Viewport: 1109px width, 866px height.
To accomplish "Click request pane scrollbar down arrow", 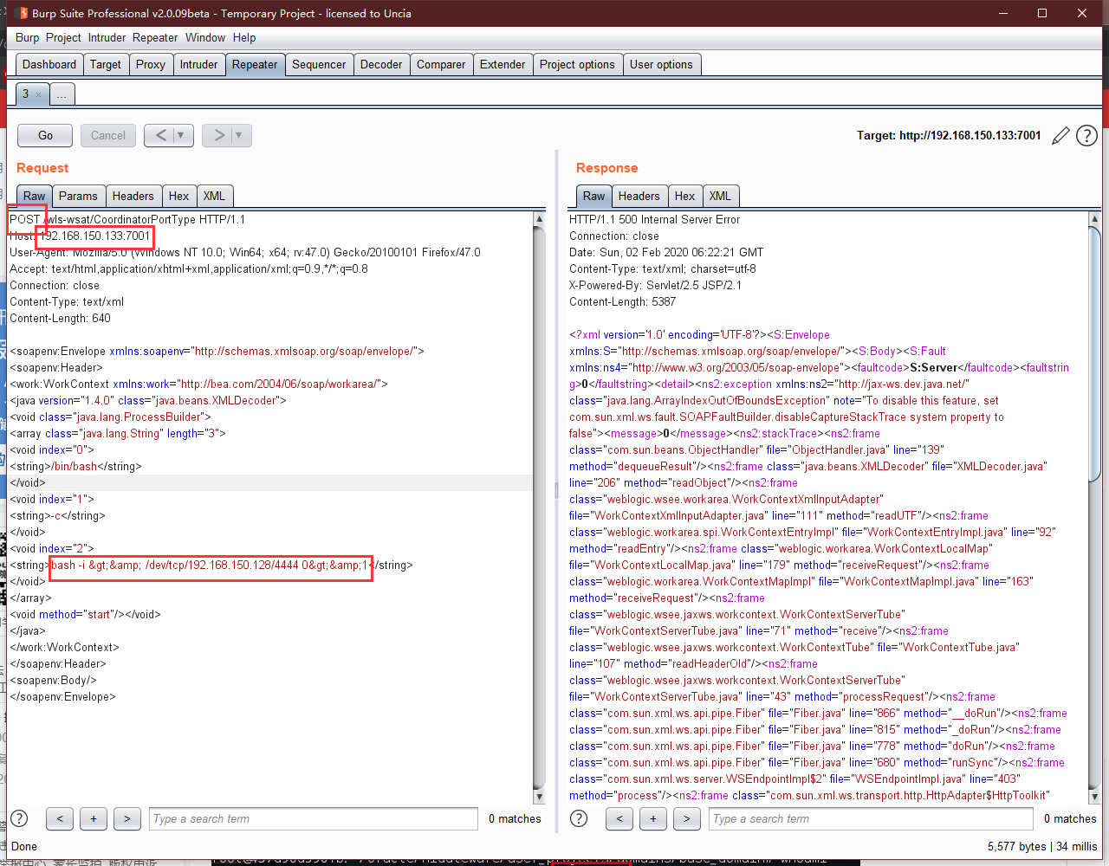I will pyautogui.click(x=539, y=797).
